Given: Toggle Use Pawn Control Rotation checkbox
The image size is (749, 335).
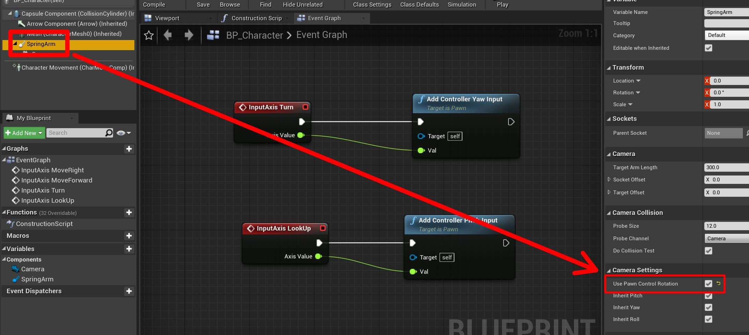Looking at the screenshot, I should (x=709, y=284).
